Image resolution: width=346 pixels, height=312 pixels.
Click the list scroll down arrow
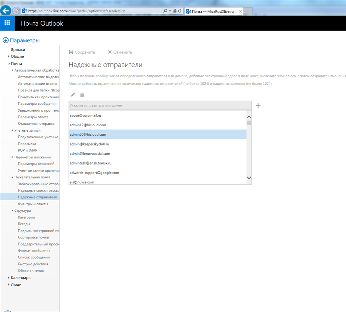(x=249, y=178)
